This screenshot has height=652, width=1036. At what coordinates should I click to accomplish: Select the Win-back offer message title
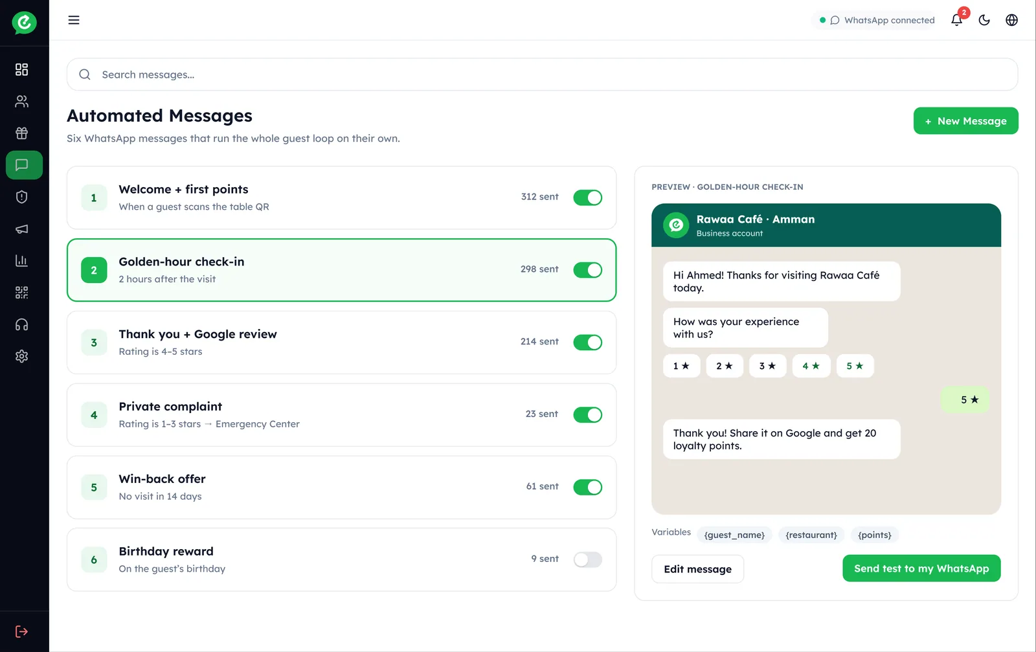point(162,479)
